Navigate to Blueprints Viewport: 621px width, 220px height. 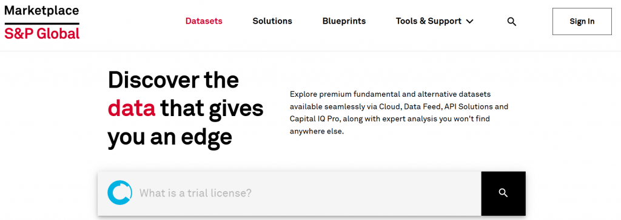click(344, 21)
